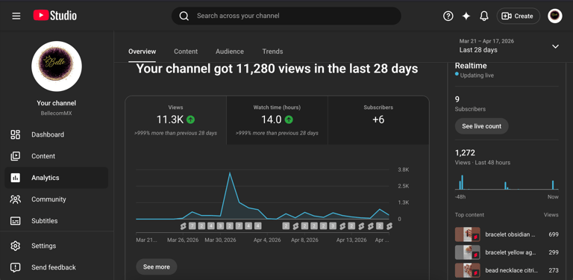Open the bracelet yellow ag... video thumbnail
Image resolution: width=573 pixels, height=280 pixels.
(467, 252)
